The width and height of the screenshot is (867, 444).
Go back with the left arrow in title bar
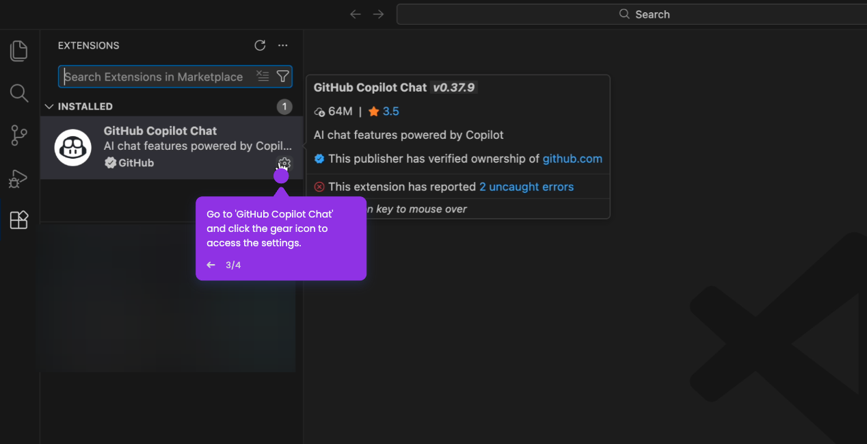[356, 14]
